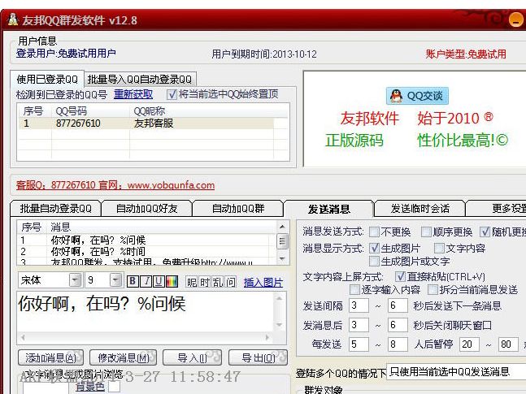
Task: Open the 批量导入QQ自动登录QQ tab
Action: click(140, 79)
